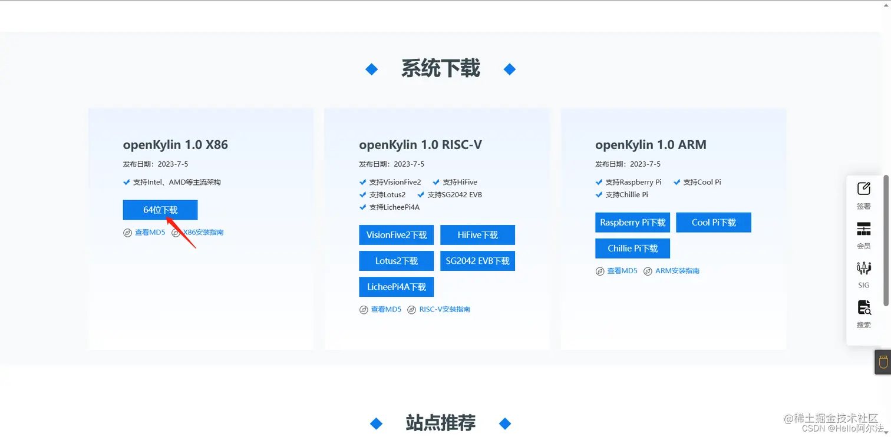Click the link icon beside X86 查看MD5
891x437 pixels.
[128, 233]
